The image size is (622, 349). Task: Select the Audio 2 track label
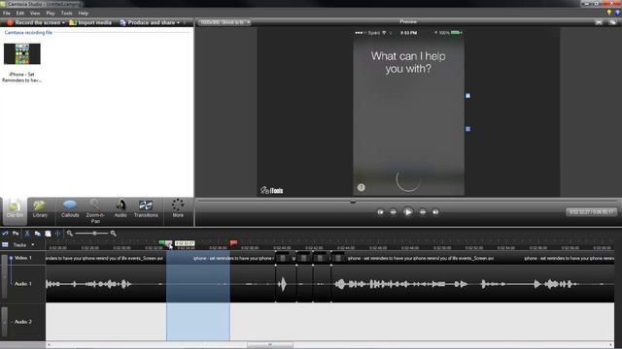23,322
